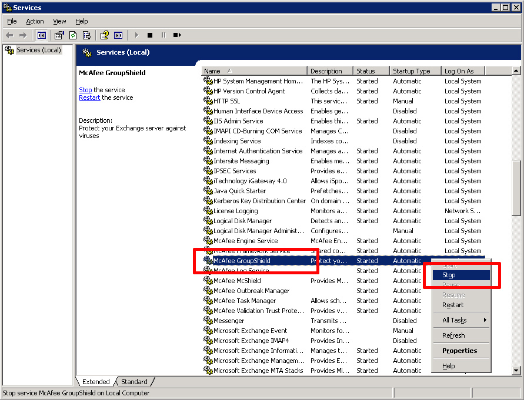
Task: Click the Back arrow toolbar icon
Action: click(9, 35)
